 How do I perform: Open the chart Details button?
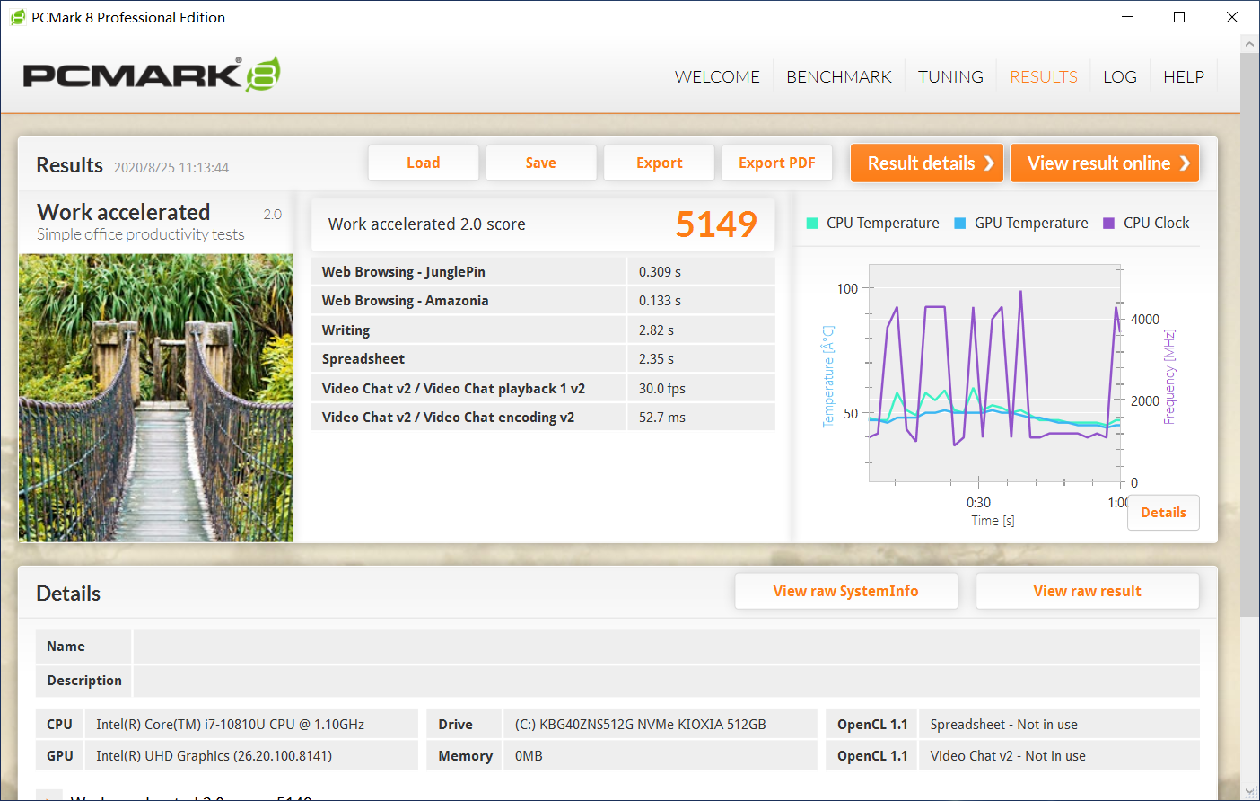[x=1163, y=513]
